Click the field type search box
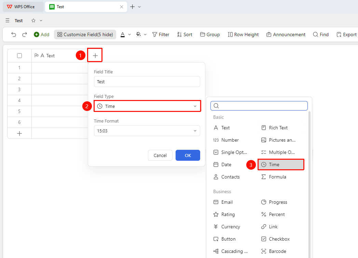Image resolution: width=358 pixels, height=258 pixels. click(x=259, y=106)
